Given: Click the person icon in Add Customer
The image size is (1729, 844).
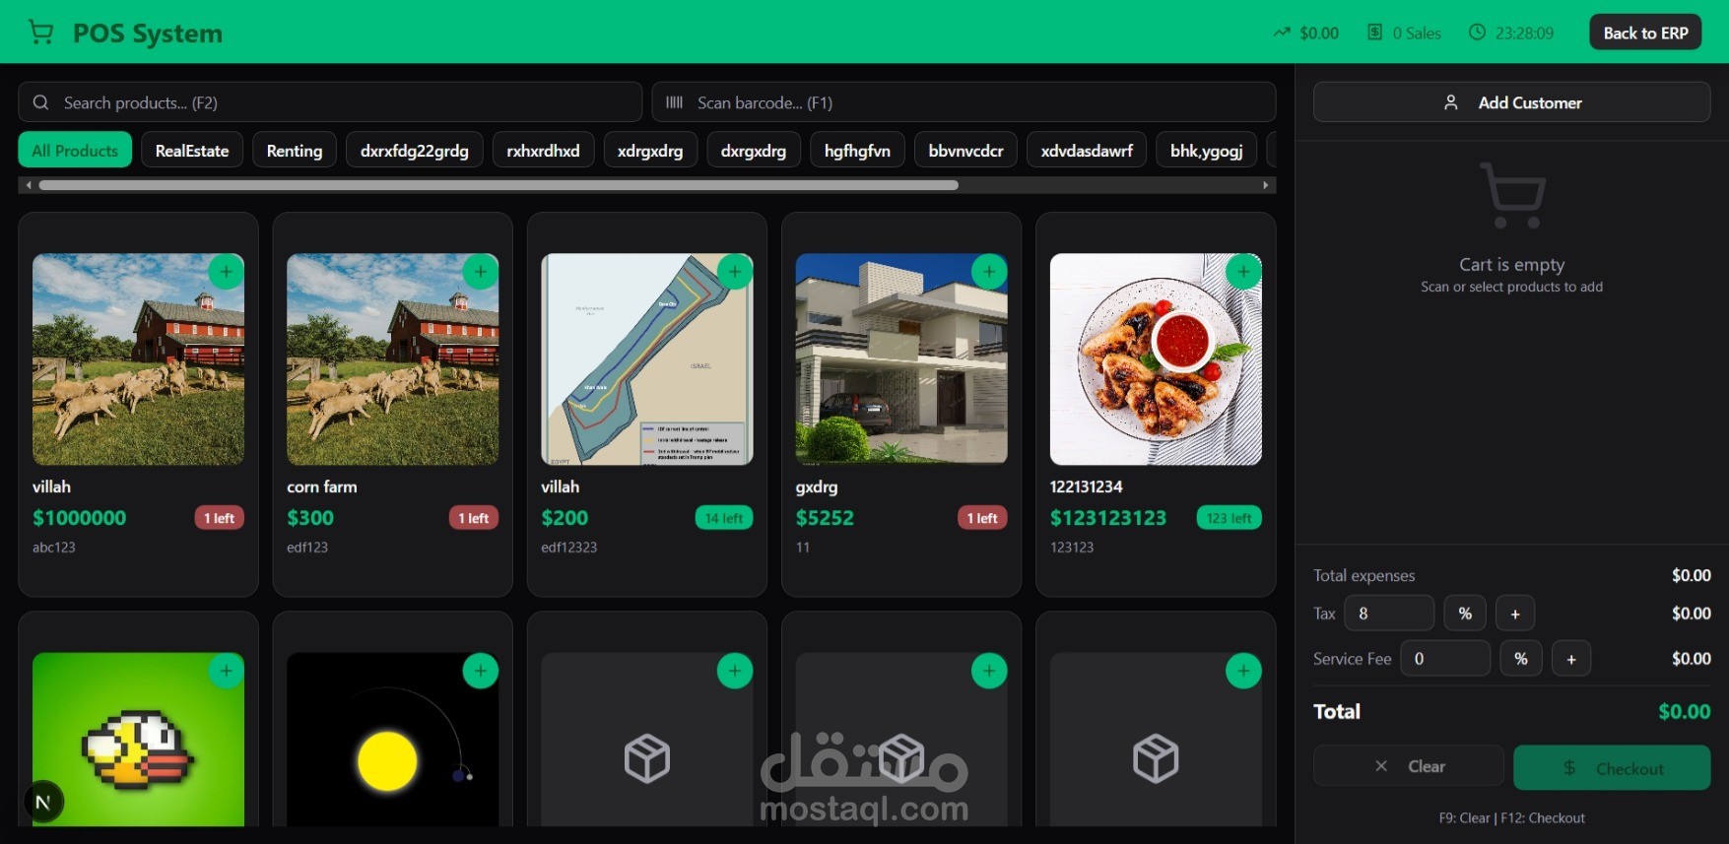Looking at the screenshot, I should pos(1450,102).
